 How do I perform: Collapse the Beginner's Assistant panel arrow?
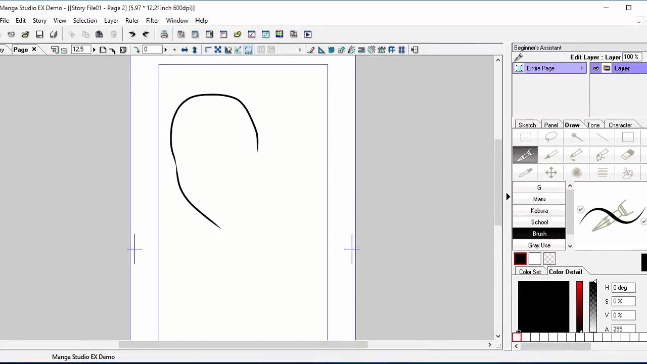click(508, 197)
